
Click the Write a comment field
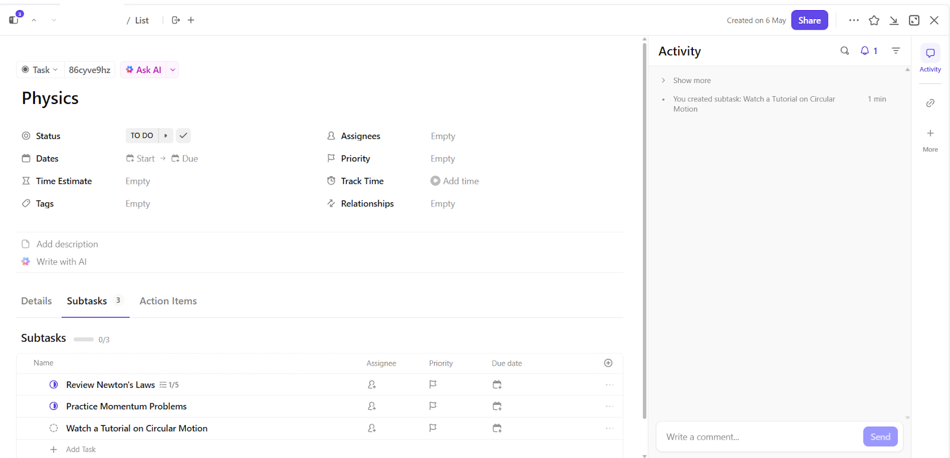760,437
